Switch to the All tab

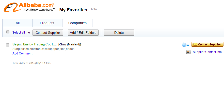click(18, 23)
